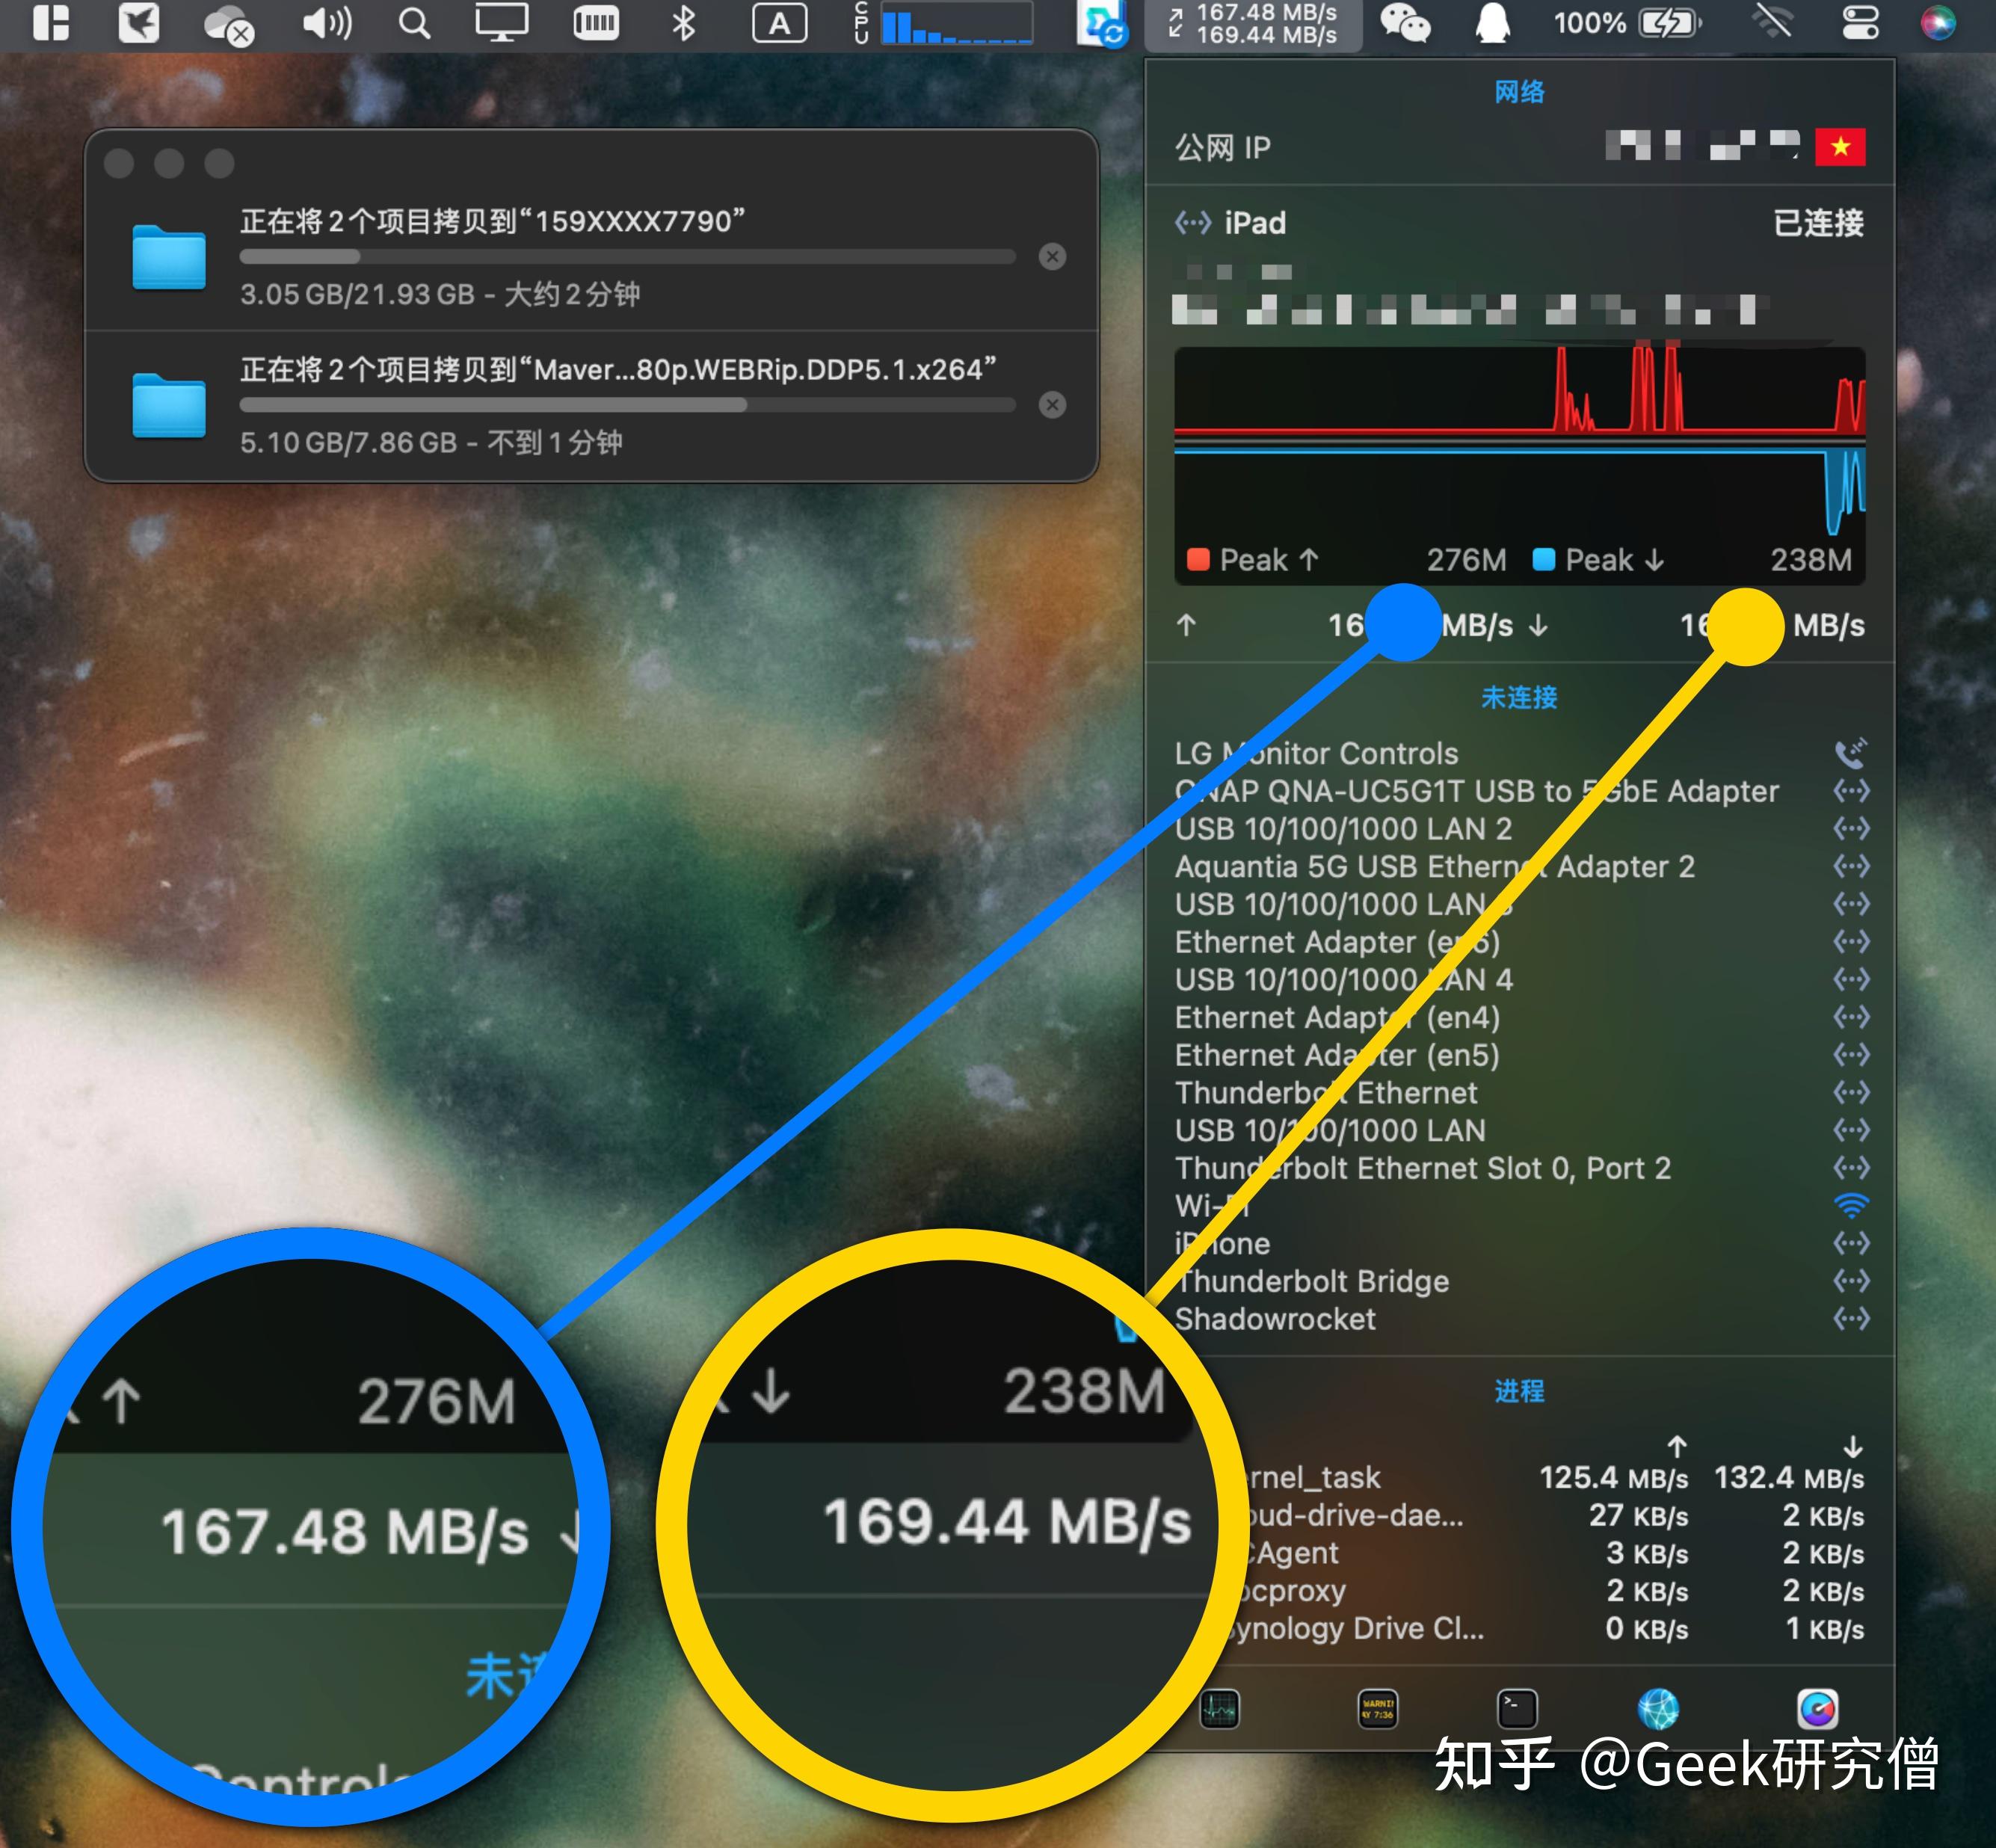Image resolution: width=1996 pixels, height=1848 pixels.
Task: Open the input source 'A' indicator
Action: tap(778, 23)
